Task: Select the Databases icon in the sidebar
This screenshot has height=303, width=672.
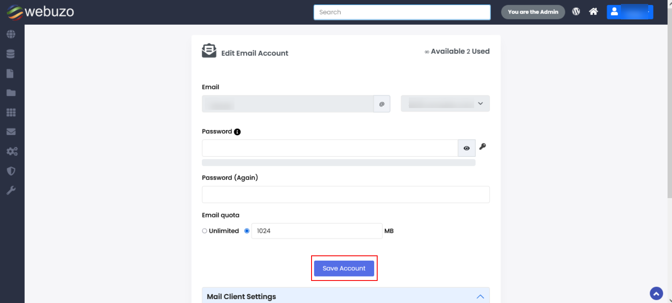Action: pyautogui.click(x=11, y=53)
